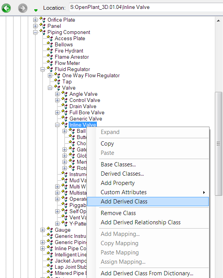223x278 pixels.
Task: Select the Control Valve tree item
Action: [x=84, y=100]
